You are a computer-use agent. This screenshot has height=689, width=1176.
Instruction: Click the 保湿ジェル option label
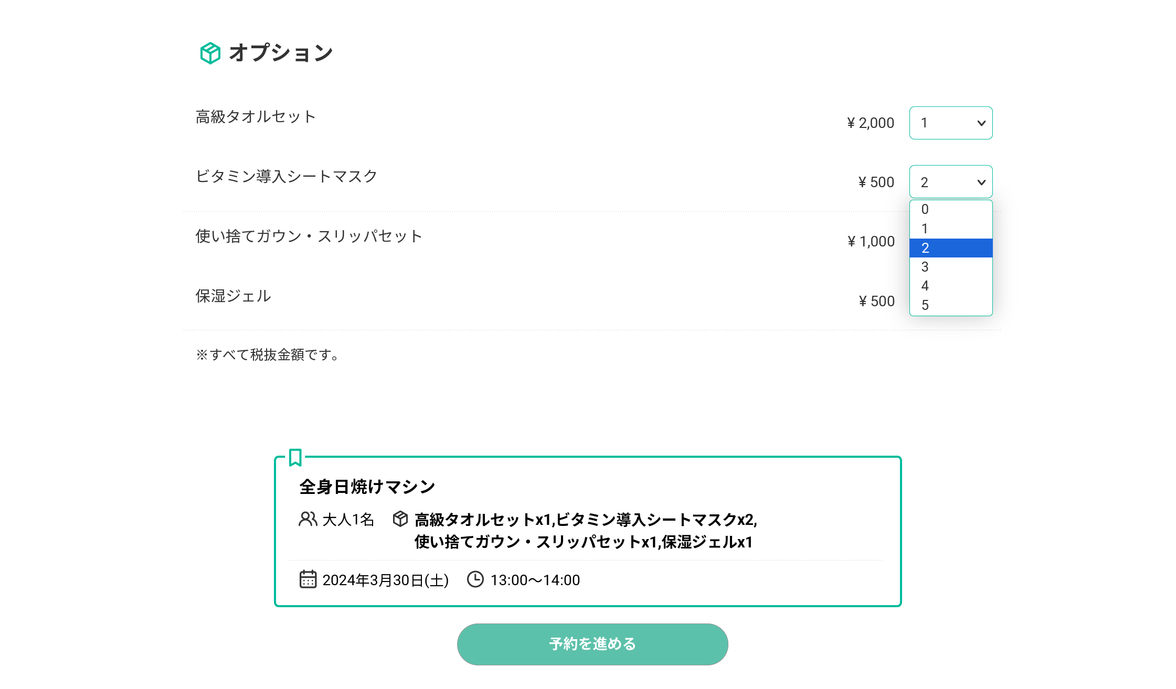pyautogui.click(x=233, y=296)
